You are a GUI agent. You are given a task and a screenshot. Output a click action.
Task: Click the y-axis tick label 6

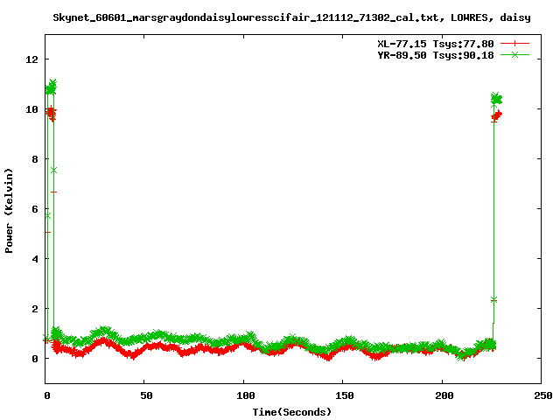35,209
